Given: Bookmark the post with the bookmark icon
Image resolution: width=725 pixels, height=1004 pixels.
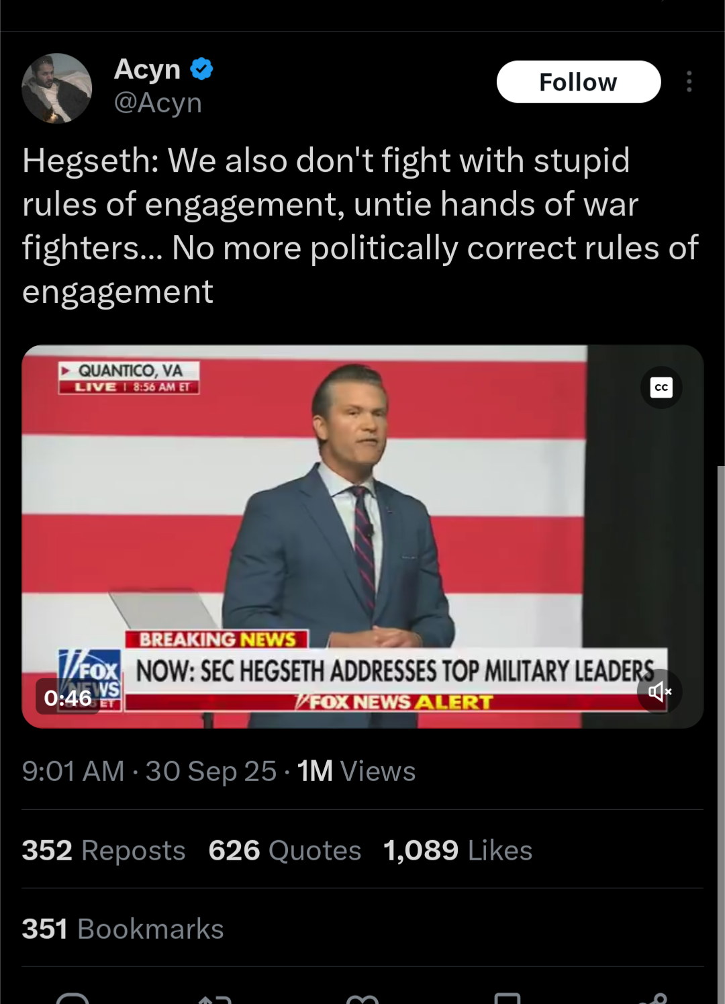Looking at the screenshot, I should click(x=507, y=999).
